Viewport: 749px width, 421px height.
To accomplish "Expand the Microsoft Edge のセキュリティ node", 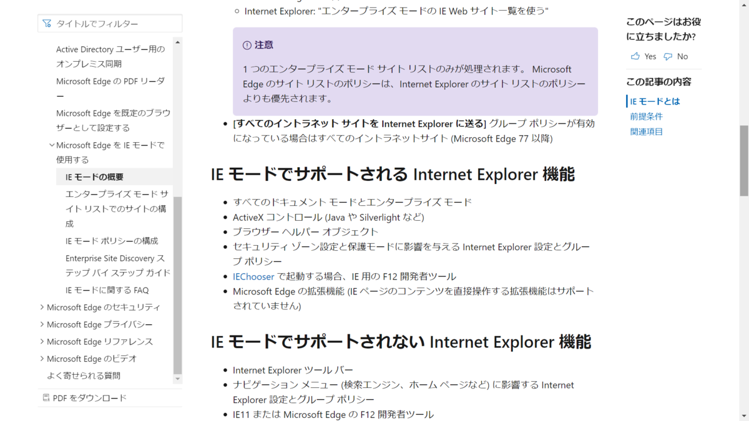I will 42,307.
